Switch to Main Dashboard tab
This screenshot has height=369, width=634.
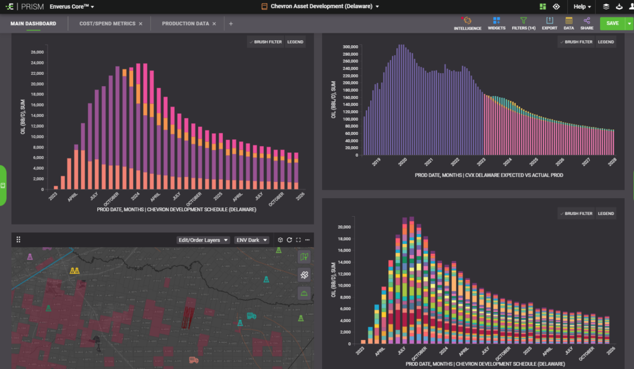pos(33,24)
